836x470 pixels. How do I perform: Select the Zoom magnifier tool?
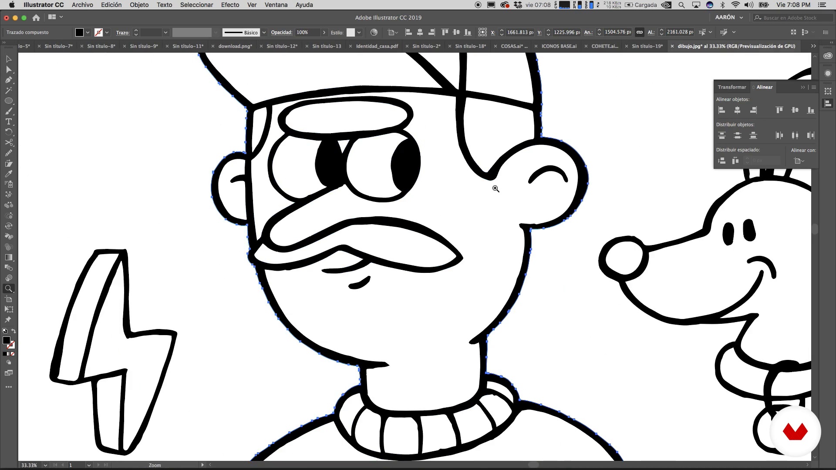(9, 289)
